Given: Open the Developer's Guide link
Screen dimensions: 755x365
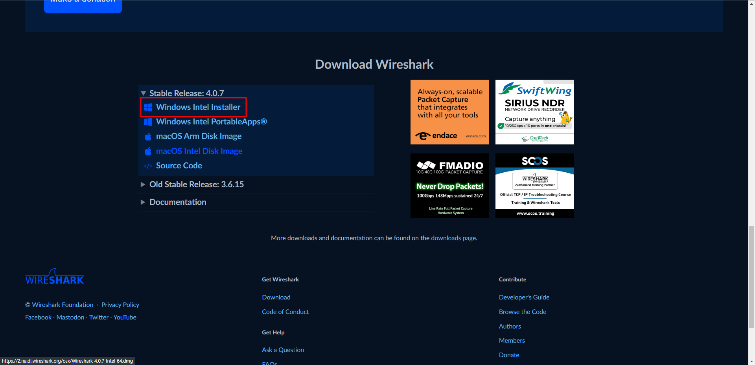Looking at the screenshot, I should coord(524,297).
